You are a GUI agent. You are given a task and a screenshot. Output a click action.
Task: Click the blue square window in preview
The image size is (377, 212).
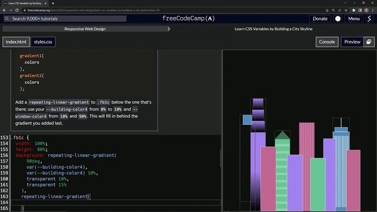[247, 120]
